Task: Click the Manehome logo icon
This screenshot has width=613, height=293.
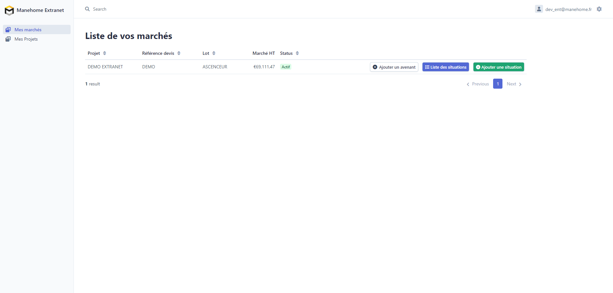Action: 9,10
